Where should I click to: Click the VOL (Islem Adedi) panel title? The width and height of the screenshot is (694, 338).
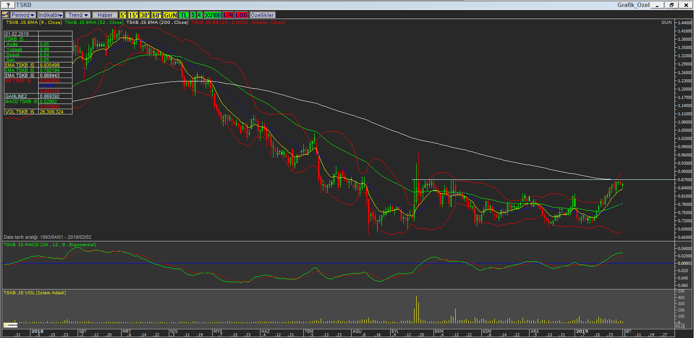coord(35,293)
